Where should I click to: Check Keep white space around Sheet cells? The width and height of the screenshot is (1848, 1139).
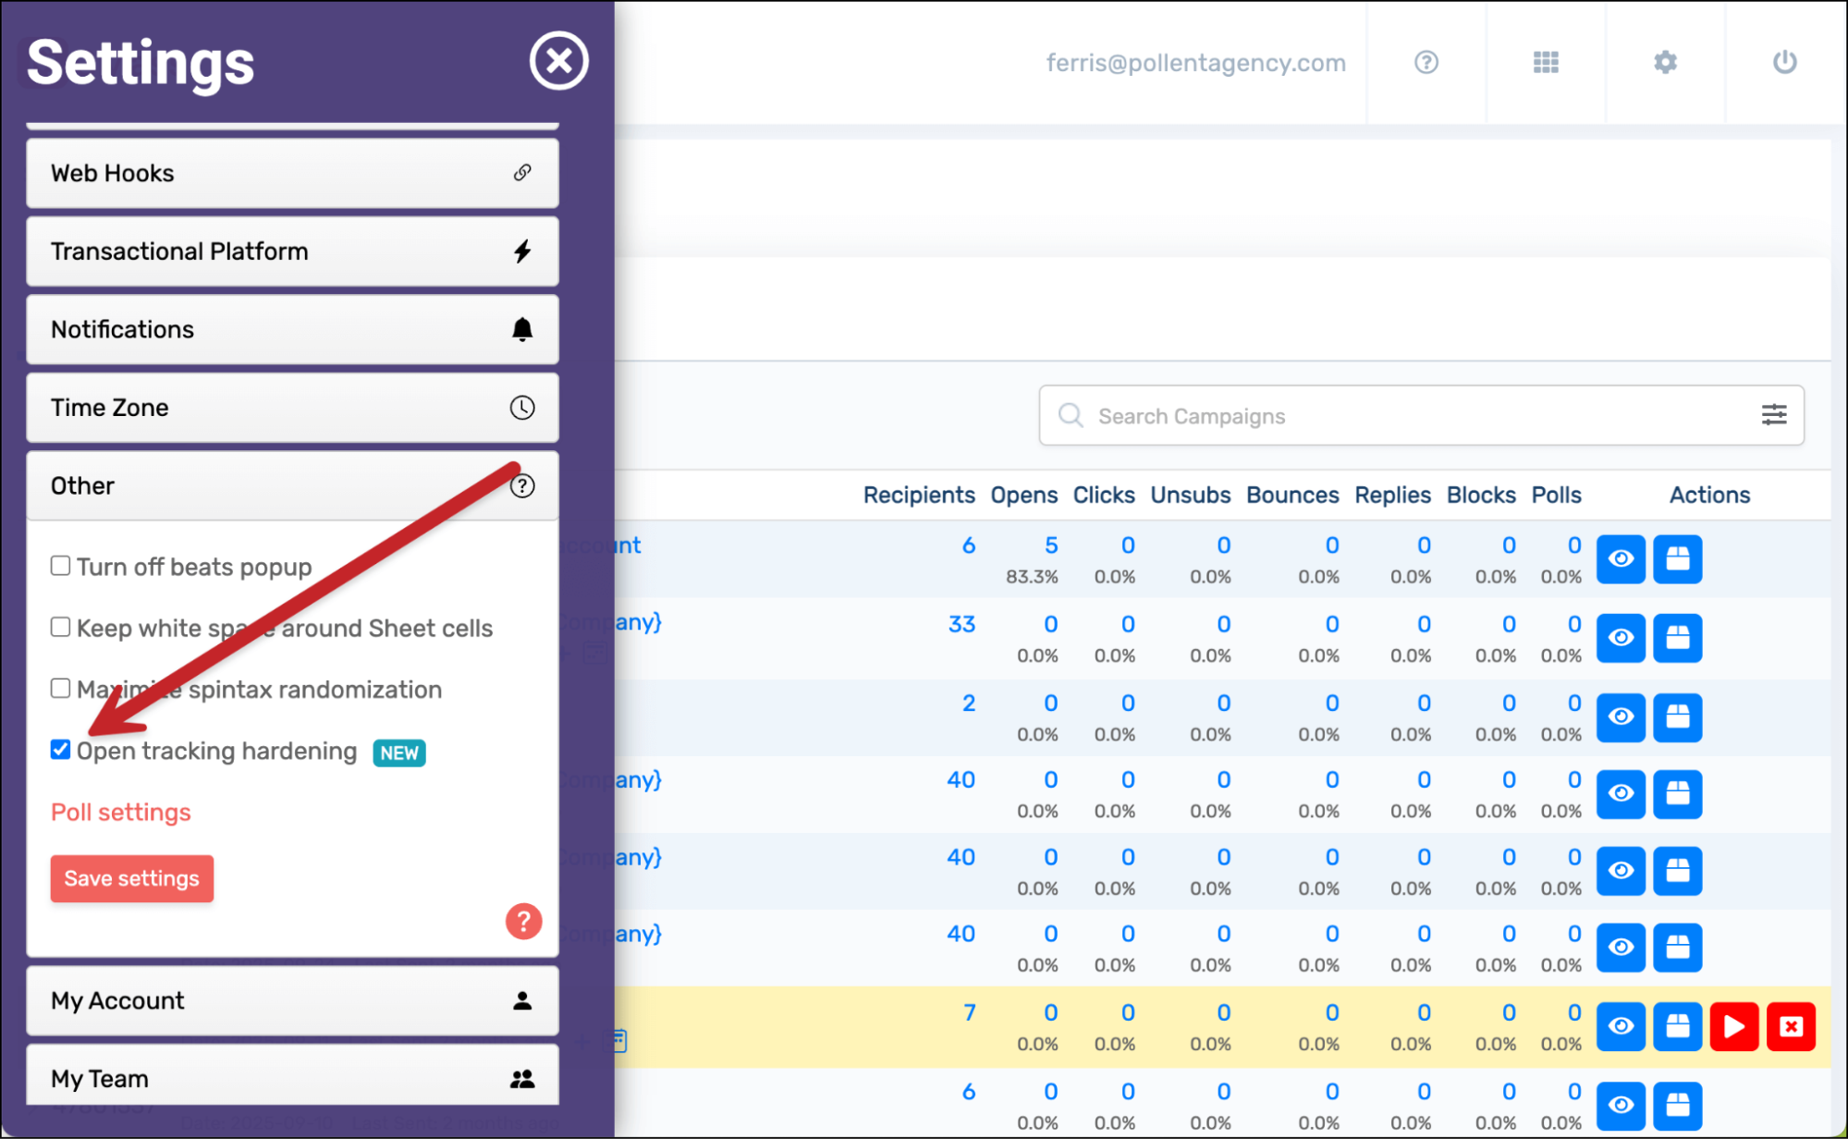[x=61, y=627]
